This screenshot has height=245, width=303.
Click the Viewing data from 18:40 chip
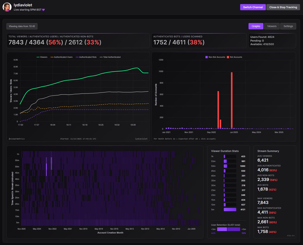tap(22, 26)
